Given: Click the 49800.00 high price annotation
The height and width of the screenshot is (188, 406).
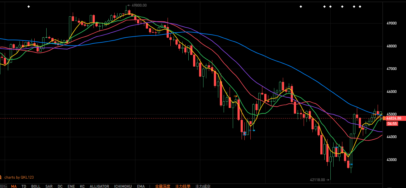Looking at the screenshot, I should pos(139,5).
